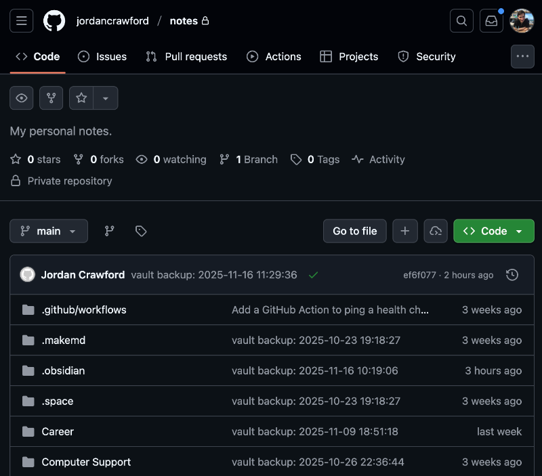The image size is (542, 476).
Task: Open the main branch dropdown
Action: 48,231
